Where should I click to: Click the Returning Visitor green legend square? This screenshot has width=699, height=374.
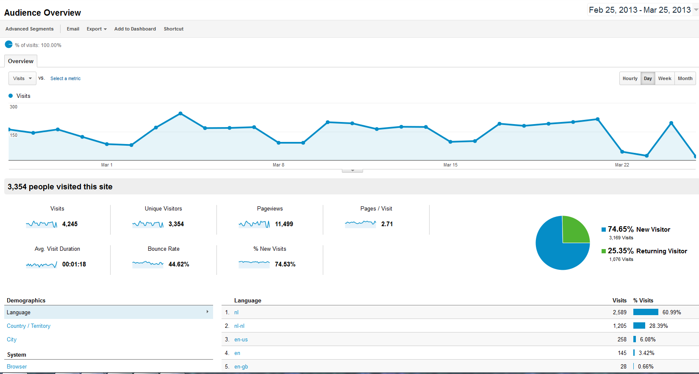(x=604, y=251)
